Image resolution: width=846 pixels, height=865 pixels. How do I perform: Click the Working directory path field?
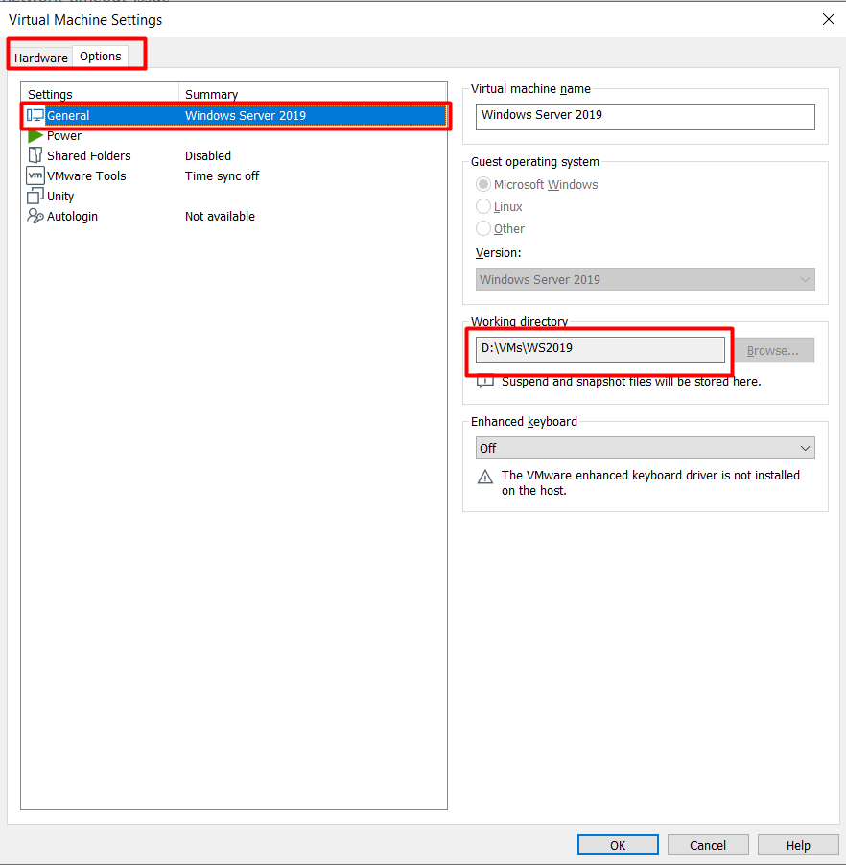coord(600,349)
